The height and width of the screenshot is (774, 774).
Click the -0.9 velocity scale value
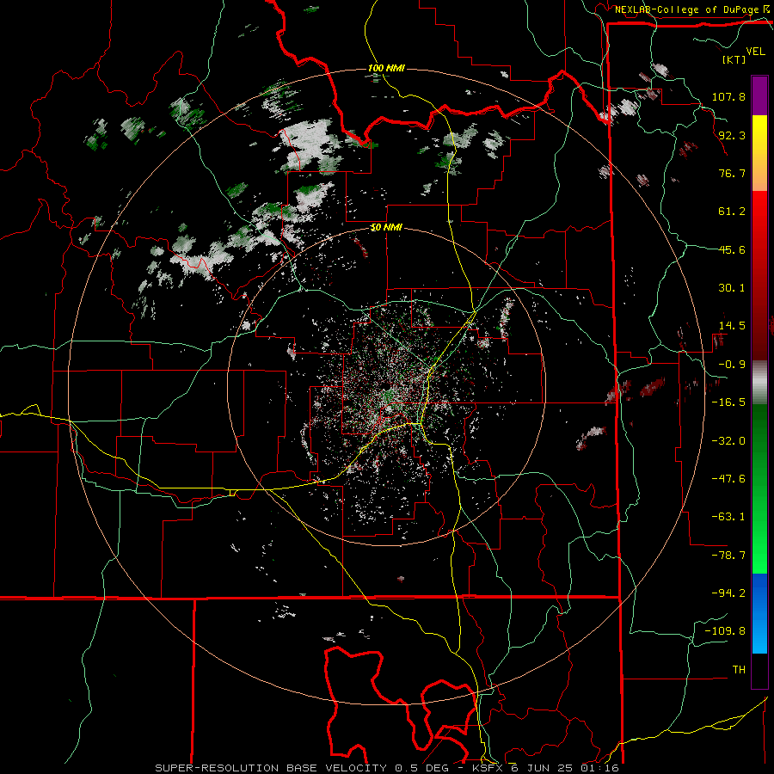tap(732, 365)
